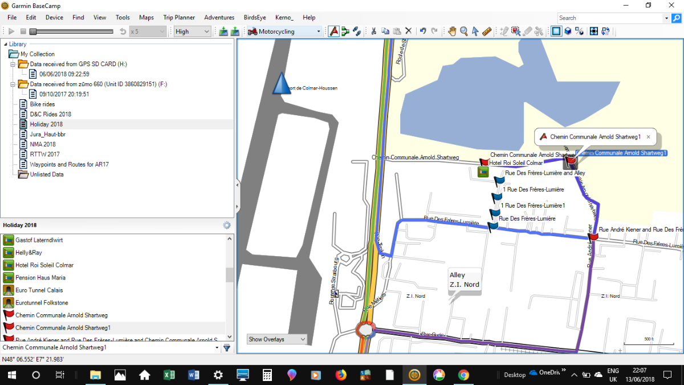Cut selection with scissors icon

click(374, 31)
